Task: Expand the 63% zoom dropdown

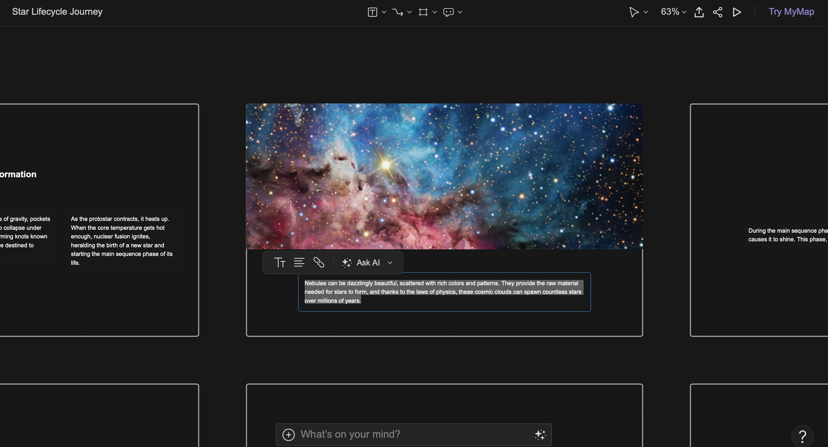Action: 673,12
